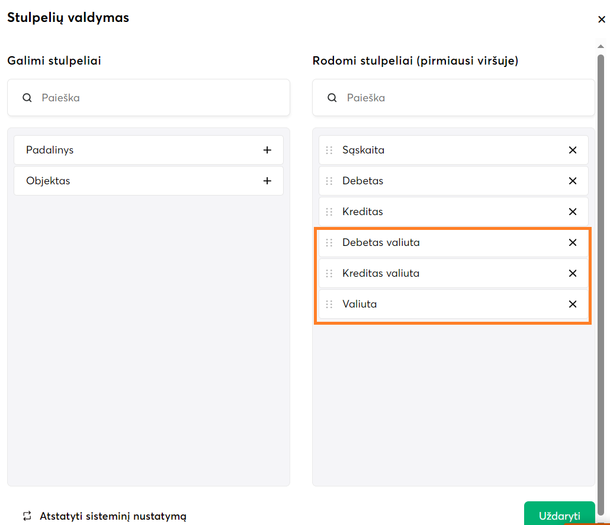Screen dimensions: 610x525
Task: Click the dialog's vertical scrollbar
Action: pyautogui.click(x=601, y=267)
